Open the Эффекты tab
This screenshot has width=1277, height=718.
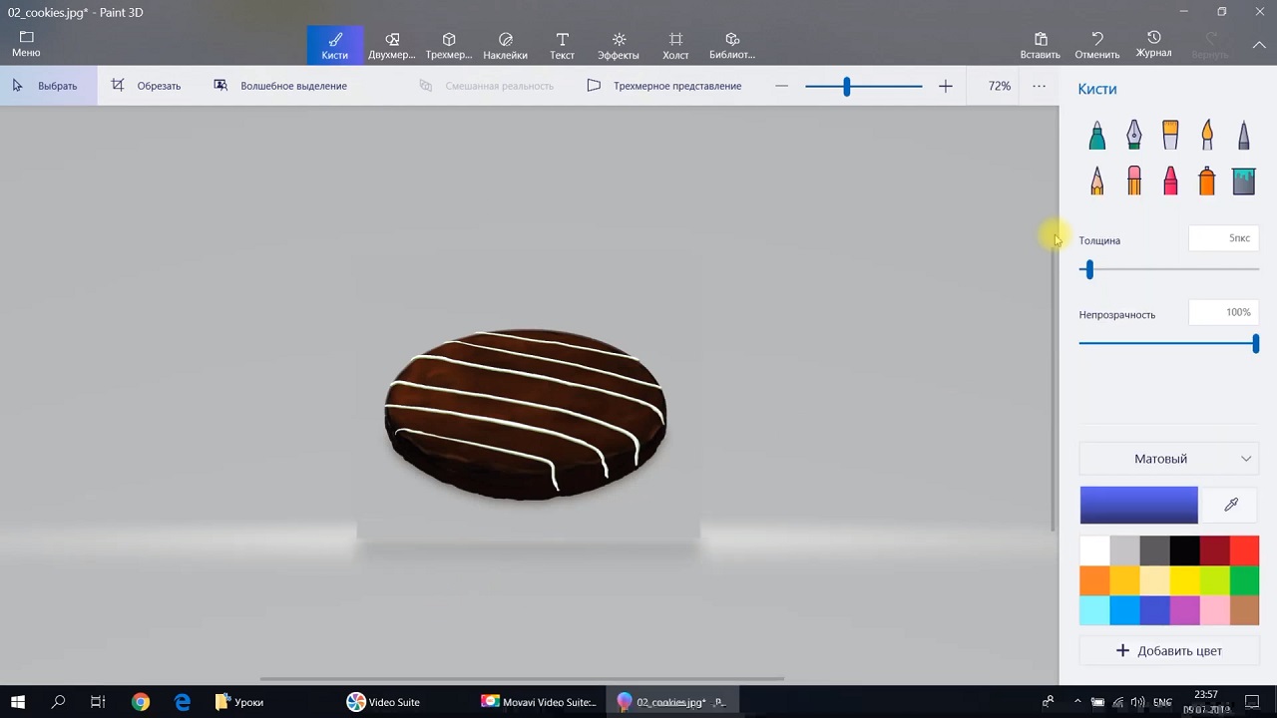(x=619, y=45)
